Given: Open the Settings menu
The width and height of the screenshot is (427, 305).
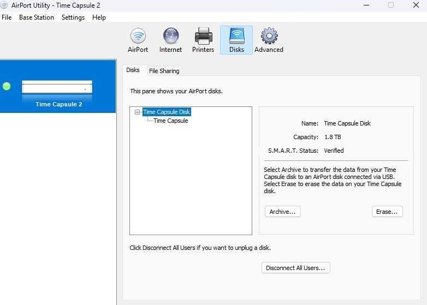Looking at the screenshot, I should tap(73, 17).
